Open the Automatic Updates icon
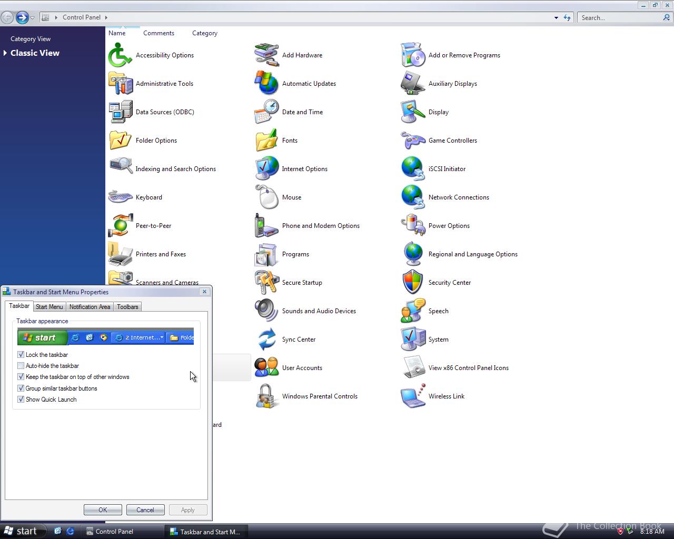674x539 pixels. [267, 84]
